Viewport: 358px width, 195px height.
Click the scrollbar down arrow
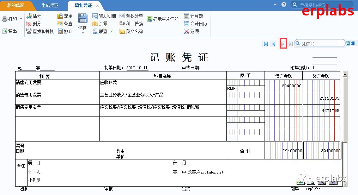pos(345,184)
